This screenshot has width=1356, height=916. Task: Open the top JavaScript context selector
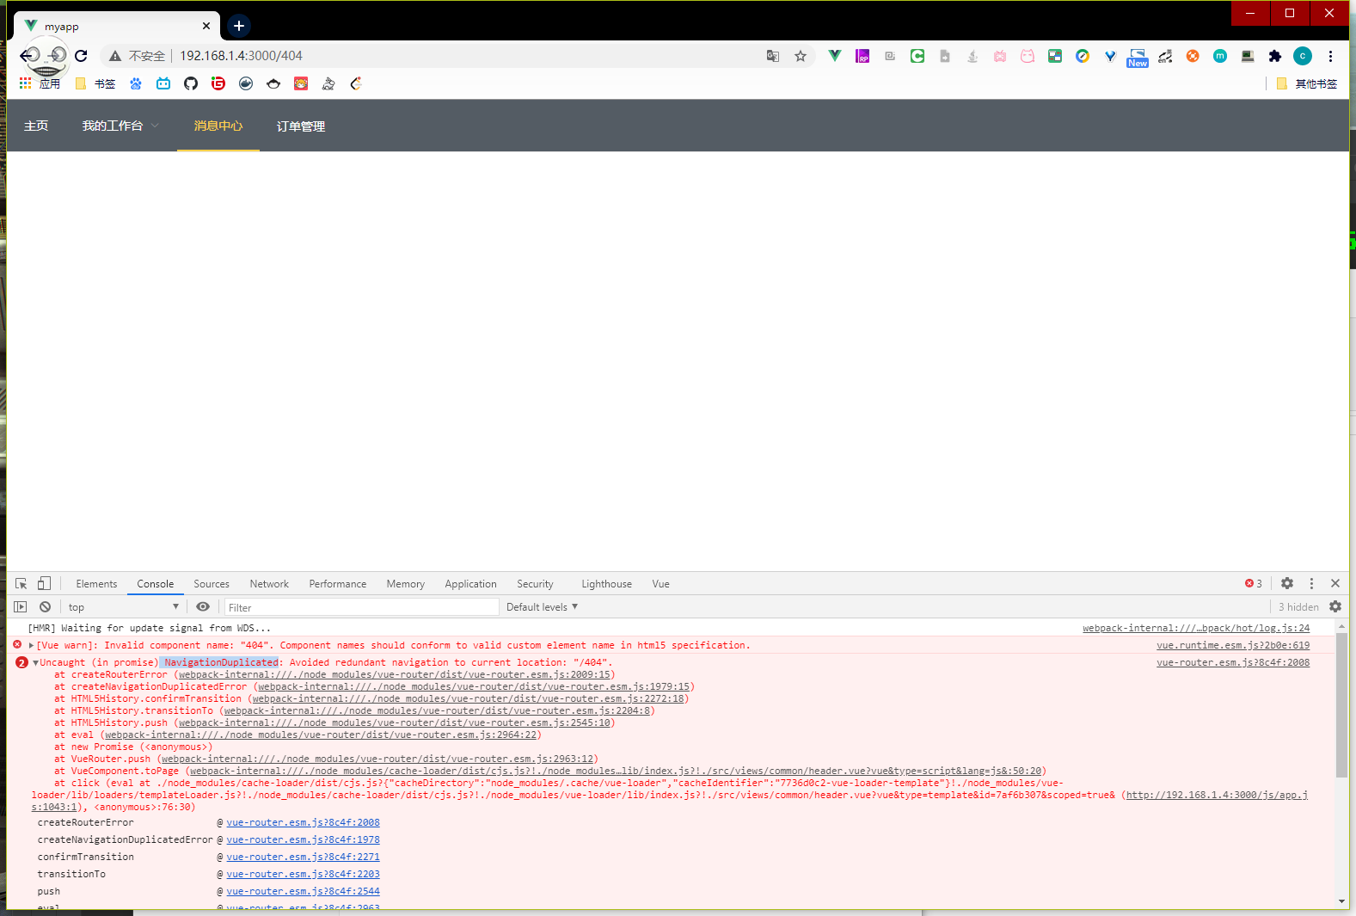point(123,607)
